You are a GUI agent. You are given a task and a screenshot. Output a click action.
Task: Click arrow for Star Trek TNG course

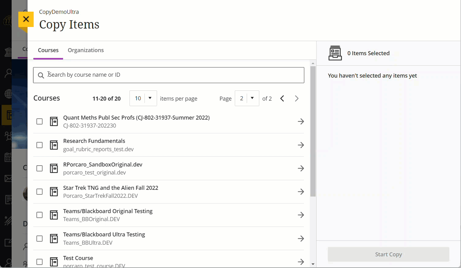[x=301, y=192]
